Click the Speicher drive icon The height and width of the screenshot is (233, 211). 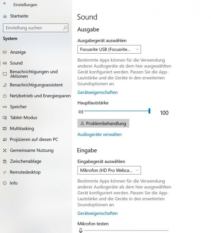click(5, 107)
